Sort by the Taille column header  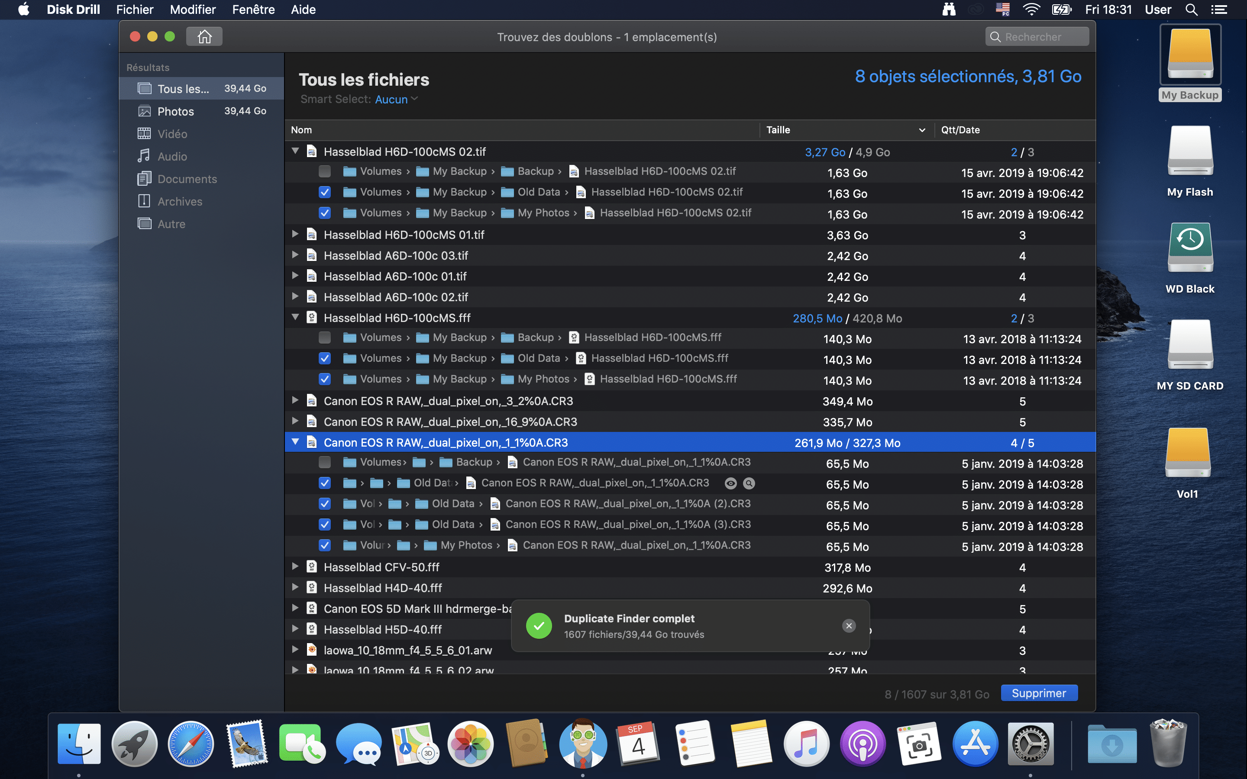(778, 130)
